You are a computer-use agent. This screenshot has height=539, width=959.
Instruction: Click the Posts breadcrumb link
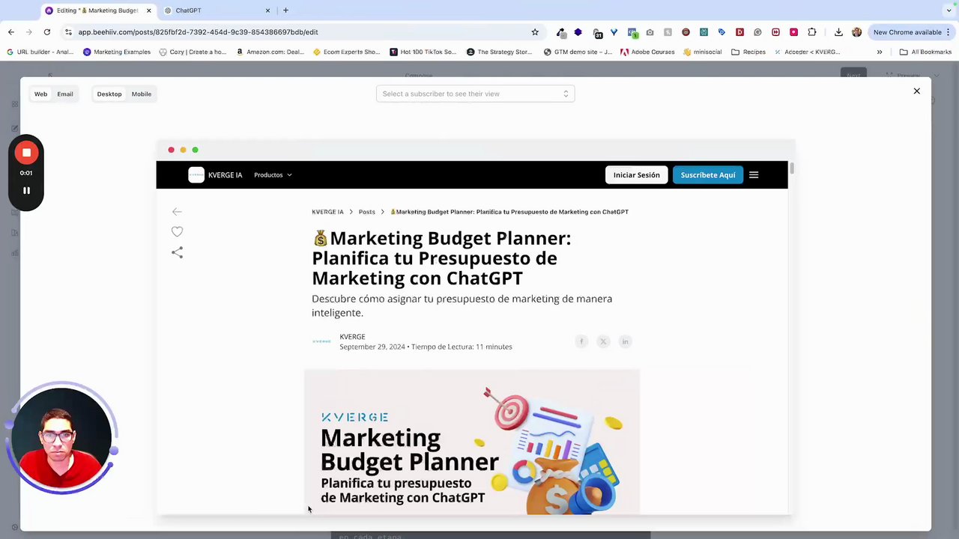(366, 212)
